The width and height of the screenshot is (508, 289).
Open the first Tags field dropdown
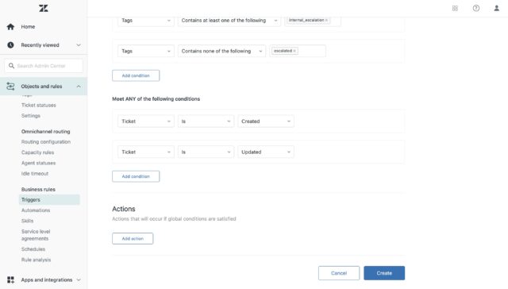[x=146, y=21]
